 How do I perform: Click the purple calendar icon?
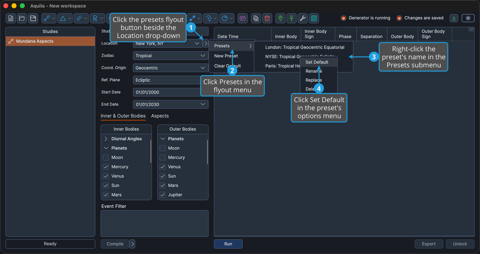pos(243,18)
